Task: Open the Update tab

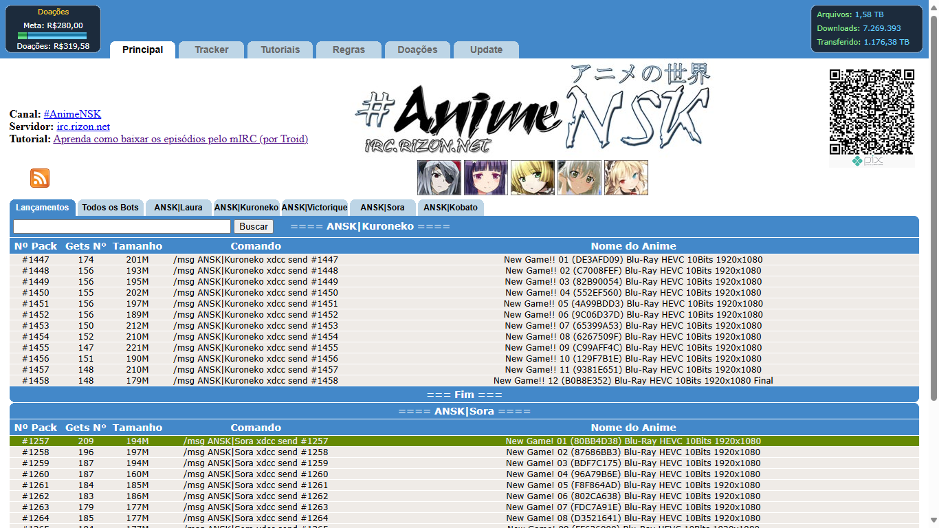Action: pos(485,49)
